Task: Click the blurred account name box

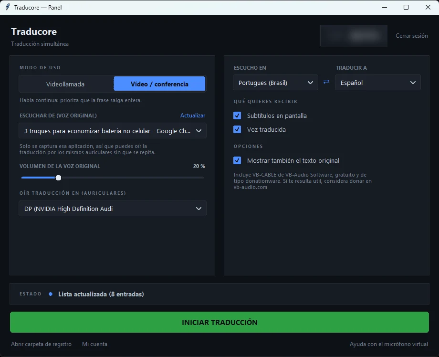Action: point(354,36)
